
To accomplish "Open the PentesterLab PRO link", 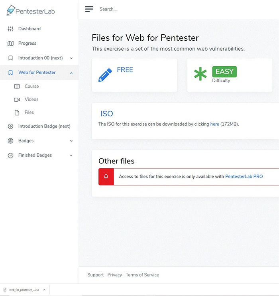I will (244, 176).
